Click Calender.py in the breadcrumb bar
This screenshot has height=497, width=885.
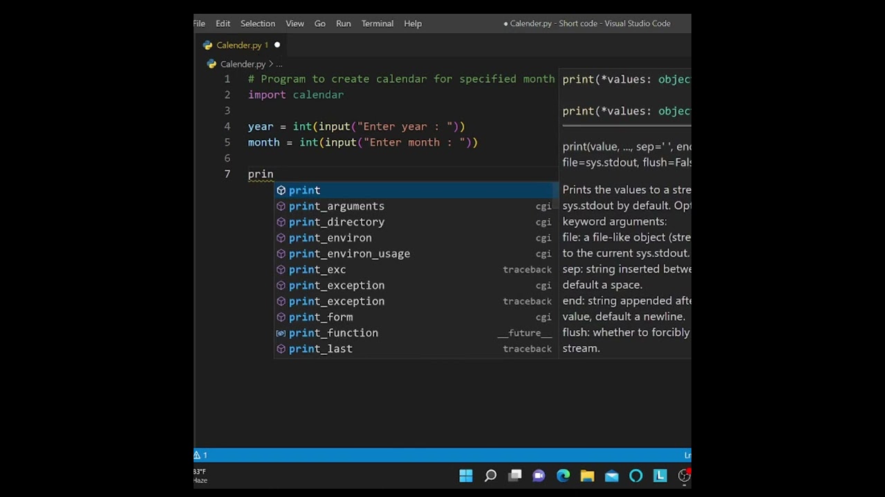[243, 64]
